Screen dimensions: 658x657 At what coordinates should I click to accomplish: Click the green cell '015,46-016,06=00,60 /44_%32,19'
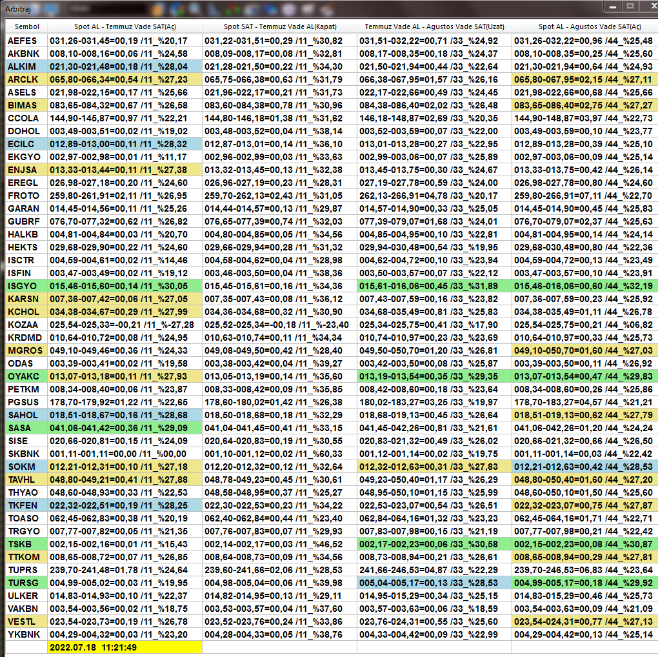(585, 287)
